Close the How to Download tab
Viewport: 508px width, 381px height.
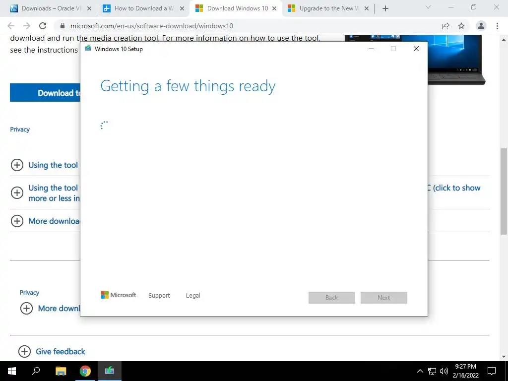click(x=182, y=9)
